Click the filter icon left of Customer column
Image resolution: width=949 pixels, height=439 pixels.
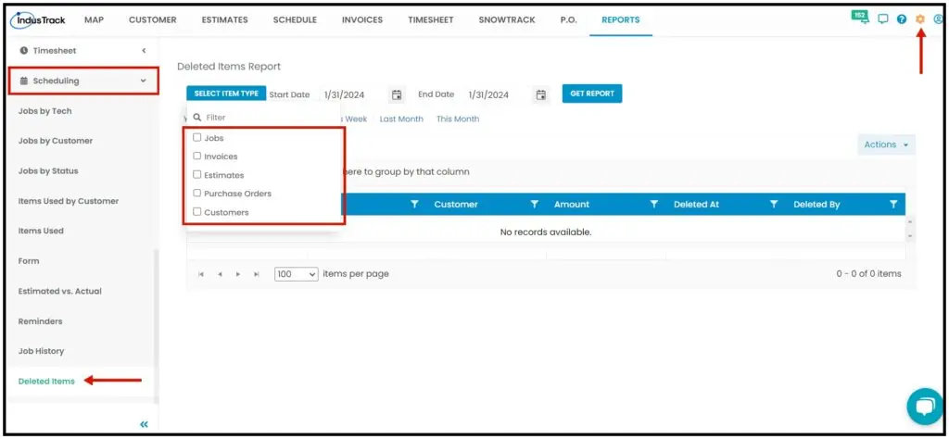point(414,205)
